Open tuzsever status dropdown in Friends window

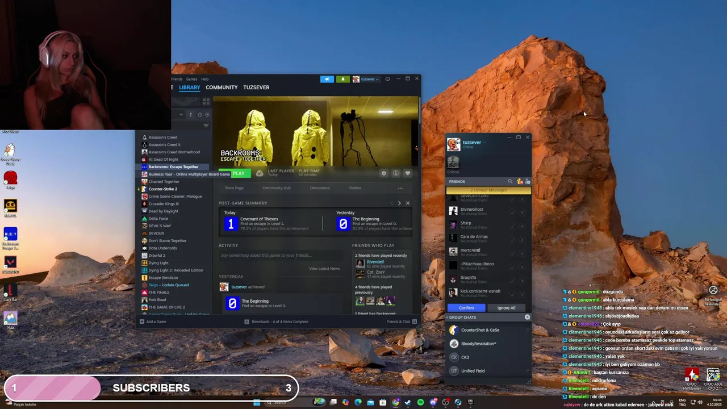(x=484, y=143)
